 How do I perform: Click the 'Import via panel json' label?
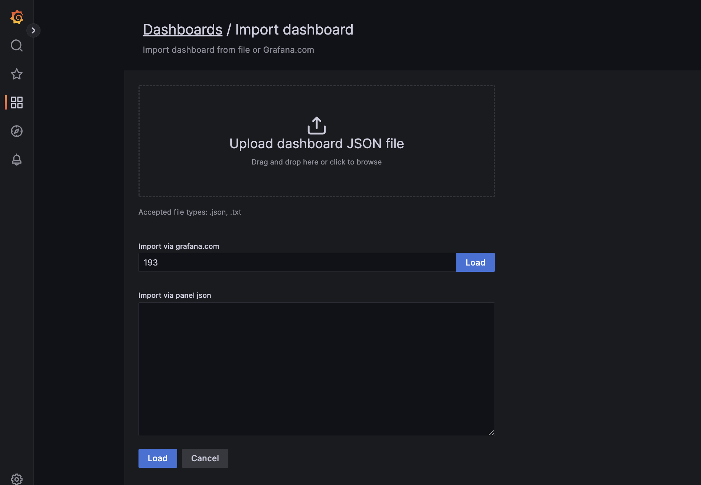175,295
